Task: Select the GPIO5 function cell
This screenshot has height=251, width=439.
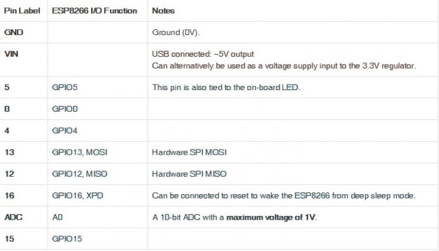Action: click(65, 88)
